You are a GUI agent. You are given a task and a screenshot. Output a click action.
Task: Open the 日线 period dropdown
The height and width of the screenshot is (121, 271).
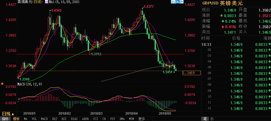(x=8, y=114)
